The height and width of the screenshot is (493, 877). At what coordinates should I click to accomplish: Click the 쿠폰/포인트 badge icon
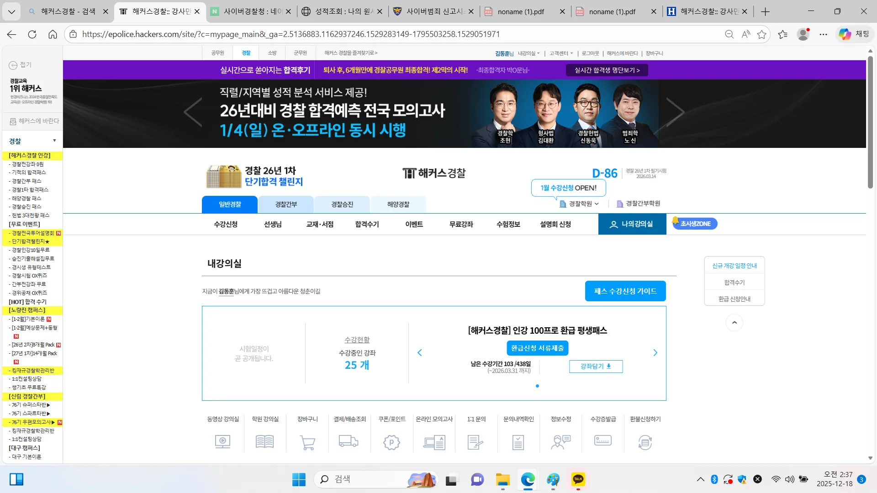[391, 442]
